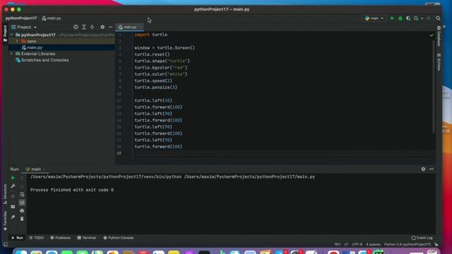
Task: Open the Run tool window tab
Action: coord(17,238)
